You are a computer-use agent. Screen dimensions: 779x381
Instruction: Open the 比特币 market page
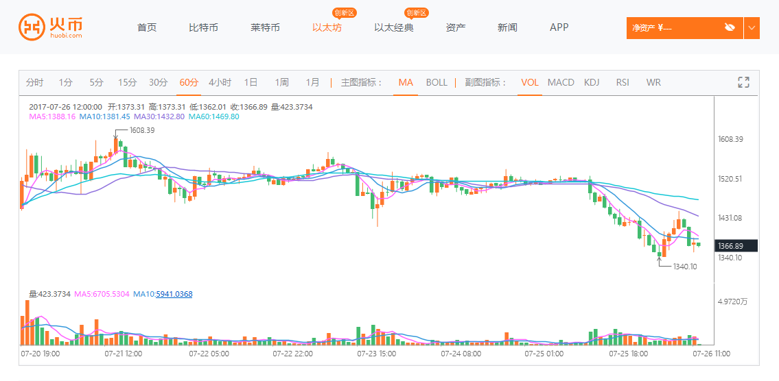coord(203,27)
